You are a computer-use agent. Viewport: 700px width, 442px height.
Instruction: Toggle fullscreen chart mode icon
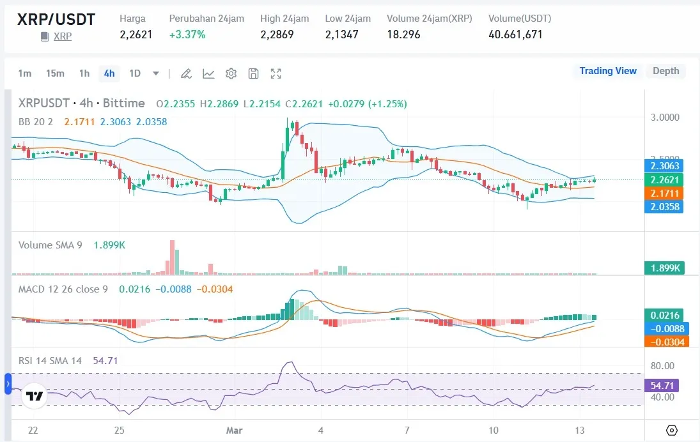click(x=276, y=73)
